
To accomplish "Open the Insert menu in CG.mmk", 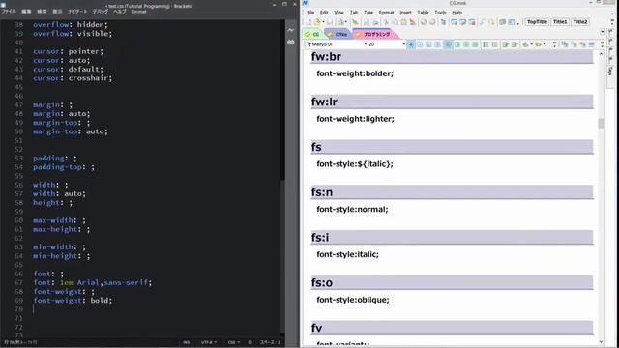I will click(405, 13).
